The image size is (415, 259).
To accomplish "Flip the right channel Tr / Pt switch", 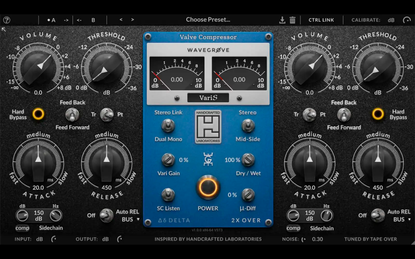I will point(309,115).
